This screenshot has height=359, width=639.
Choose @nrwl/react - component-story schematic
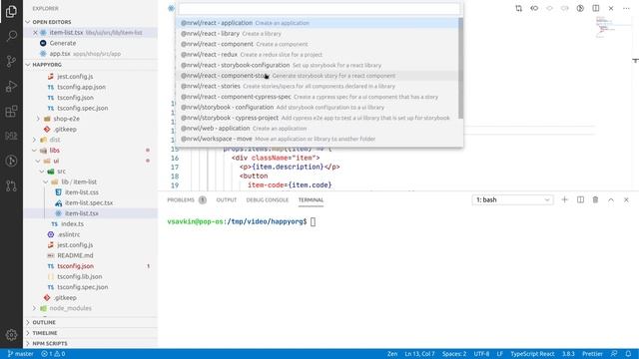(318, 76)
